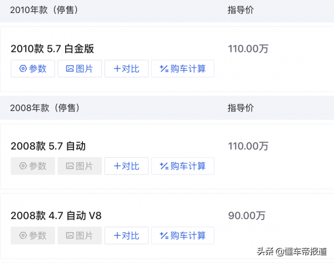Click disabled 参数 button for 2008款 5.7 自动

pos(33,166)
